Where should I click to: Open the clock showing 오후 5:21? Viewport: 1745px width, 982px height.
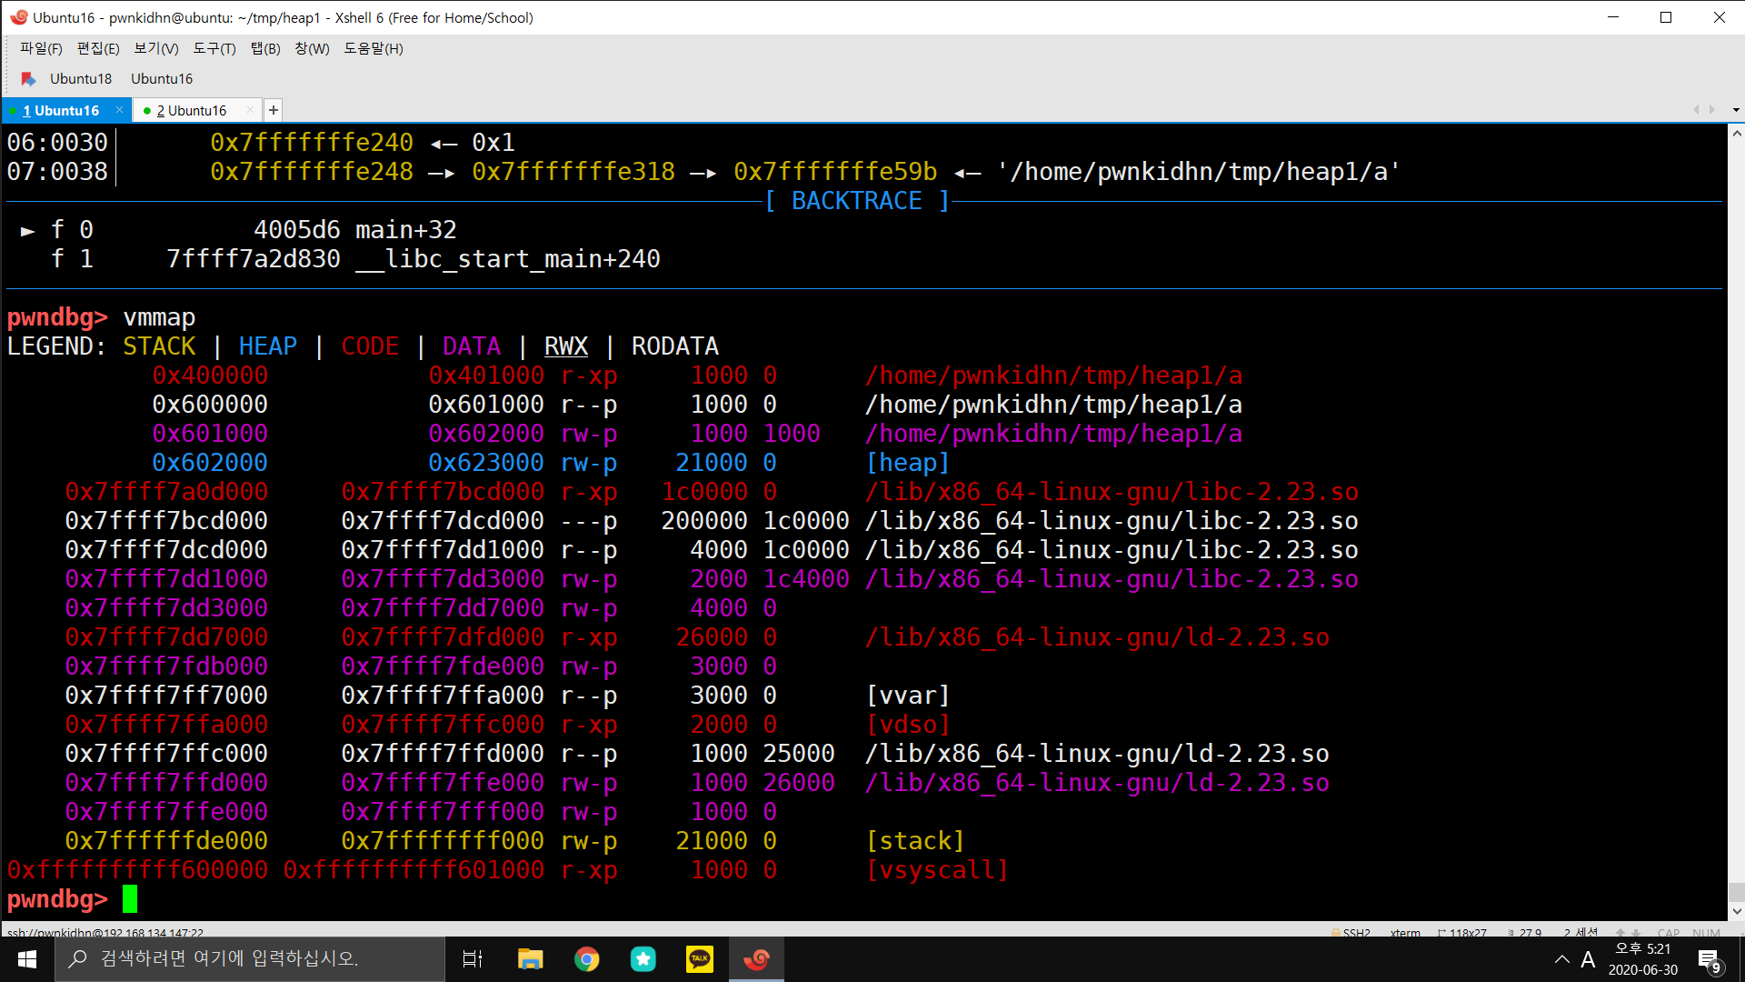pos(1643,959)
